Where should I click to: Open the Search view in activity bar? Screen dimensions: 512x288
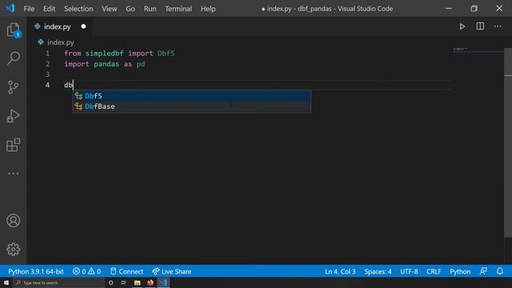tap(13, 58)
